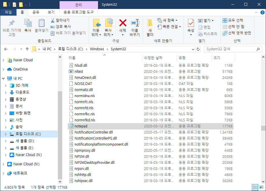Click Windows in the address breadcrumb
The width and height of the screenshot is (266, 191).
point(97,49)
